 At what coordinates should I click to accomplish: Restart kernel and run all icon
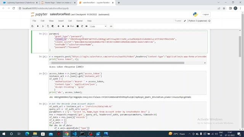coord(87,26)
